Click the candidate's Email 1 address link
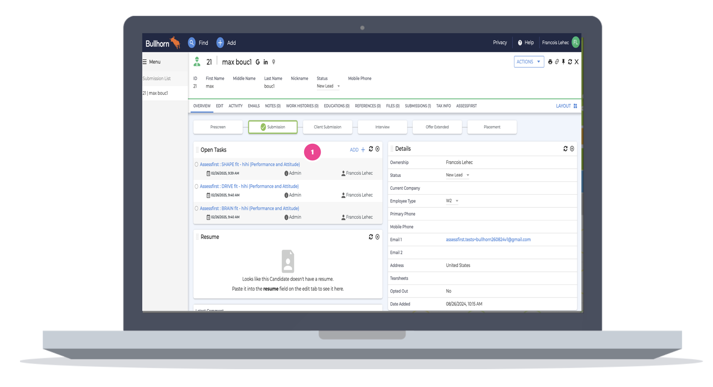Viewport: 713px width, 387px height. pos(488,240)
